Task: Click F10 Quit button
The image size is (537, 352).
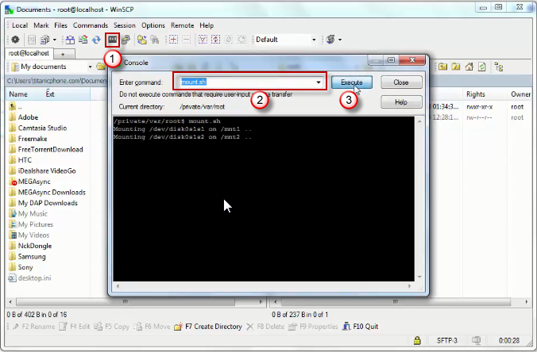Action: pyautogui.click(x=361, y=327)
